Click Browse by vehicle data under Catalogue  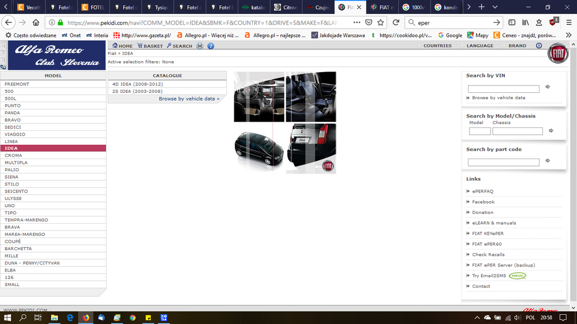(x=189, y=99)
